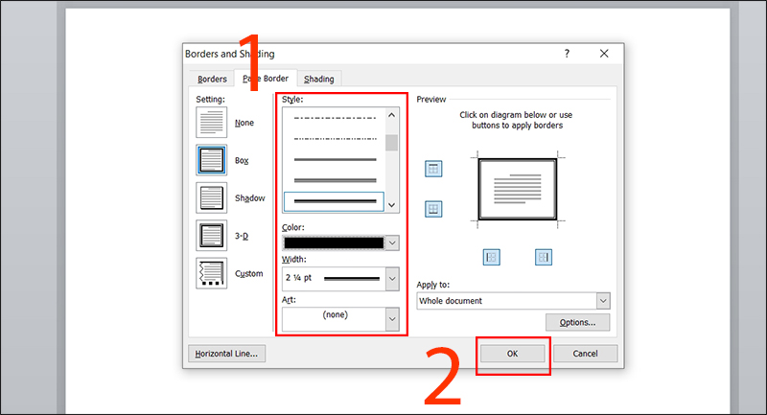Click the 2 ¼ pt width field
The height and width of the screenshot is (415, 767).
click(334, 279)
